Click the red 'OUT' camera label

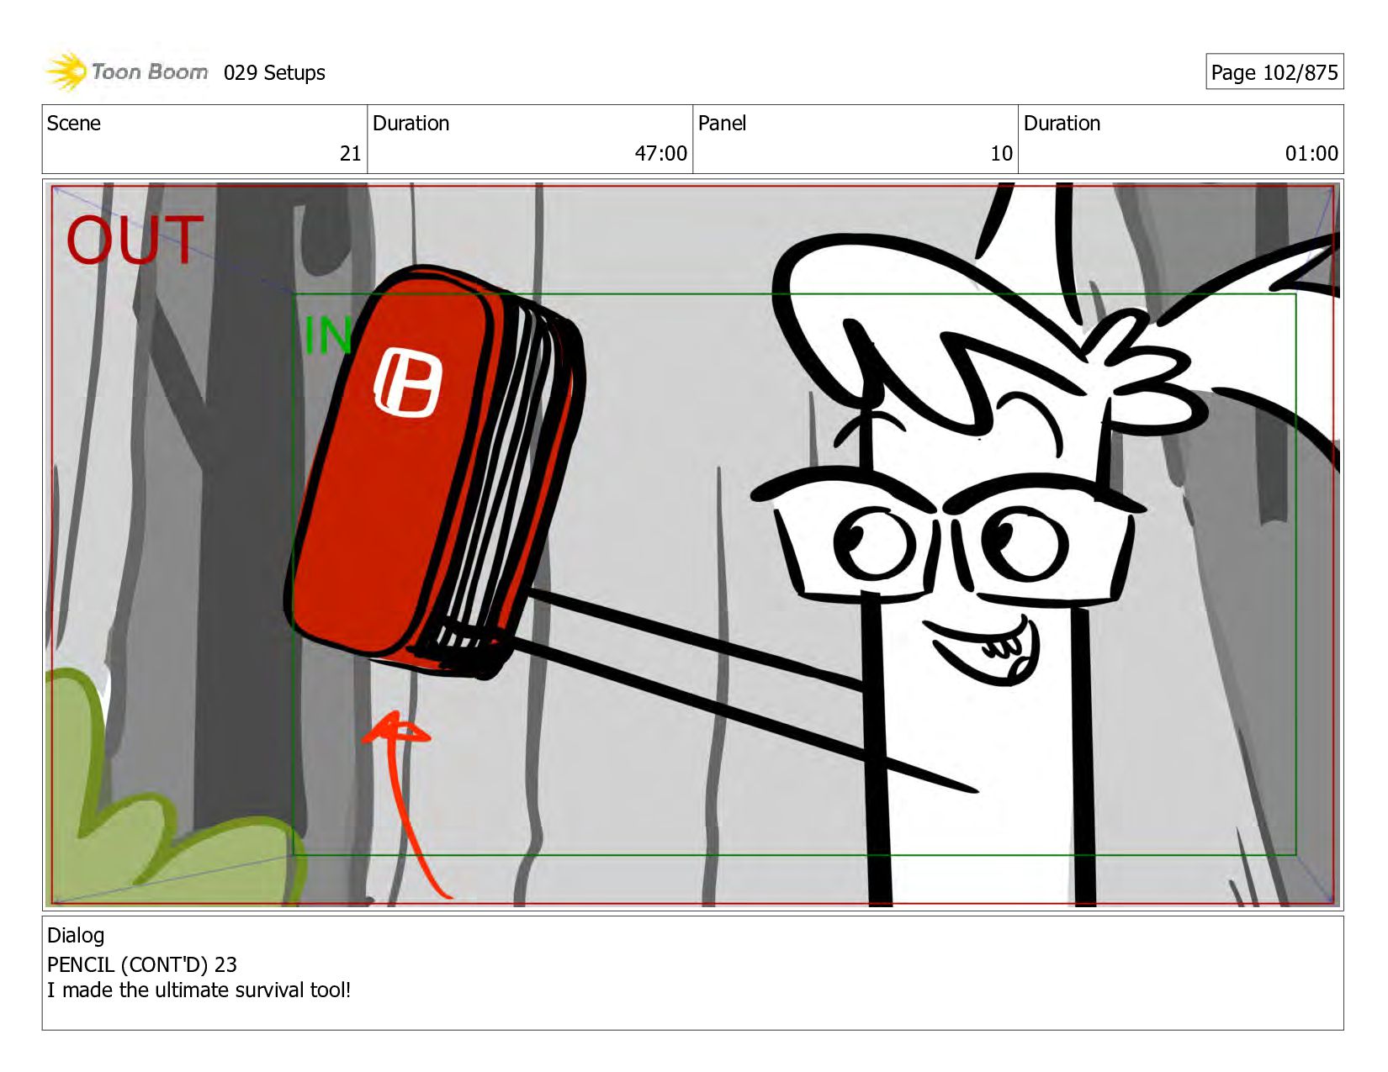point(135,240)
